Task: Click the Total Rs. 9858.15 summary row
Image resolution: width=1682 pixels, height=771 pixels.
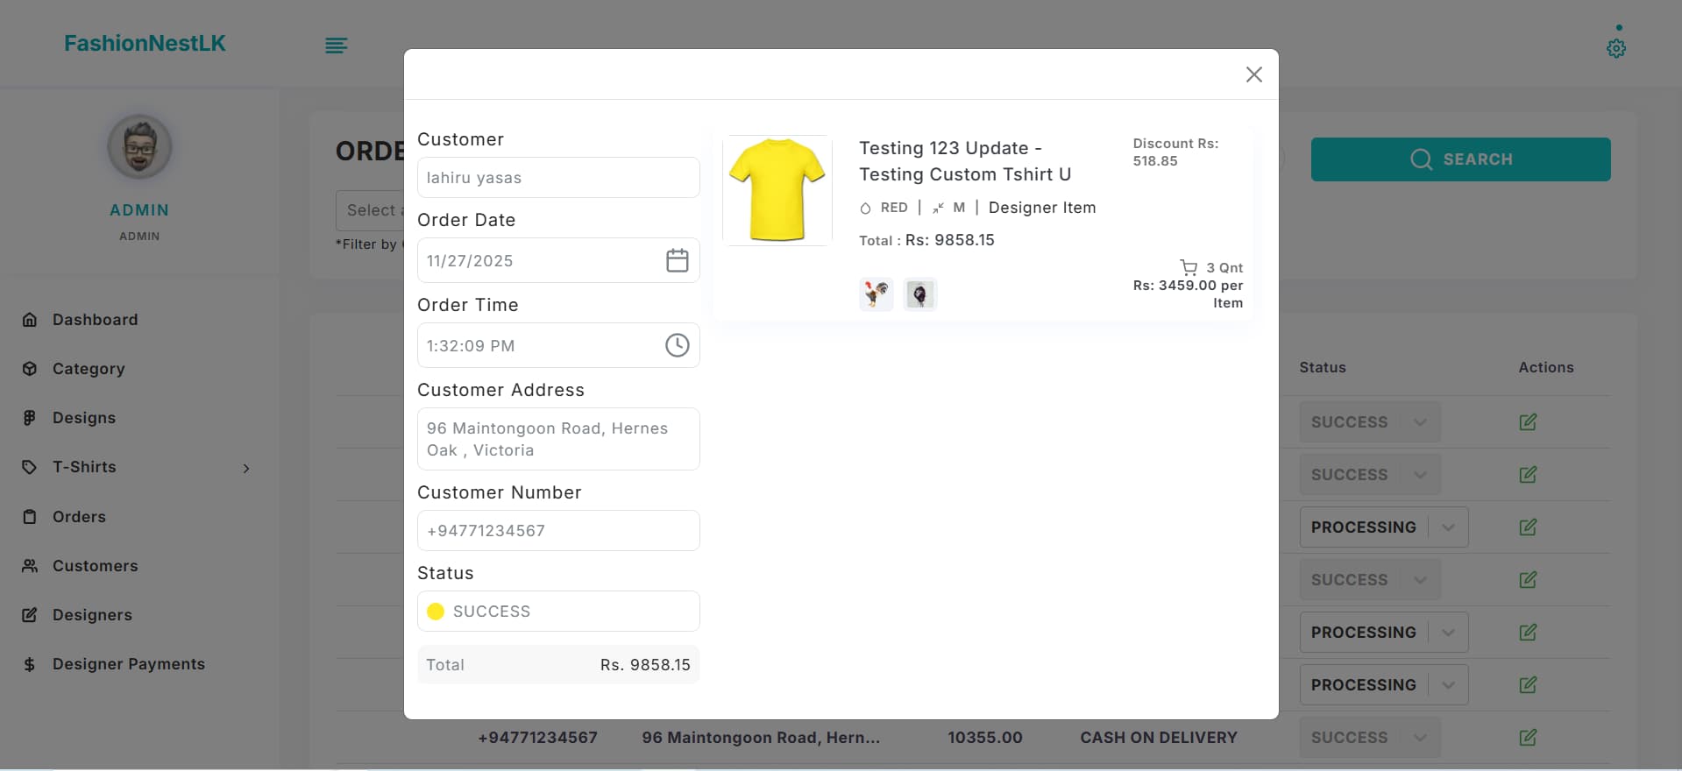Action: (558, 665)
